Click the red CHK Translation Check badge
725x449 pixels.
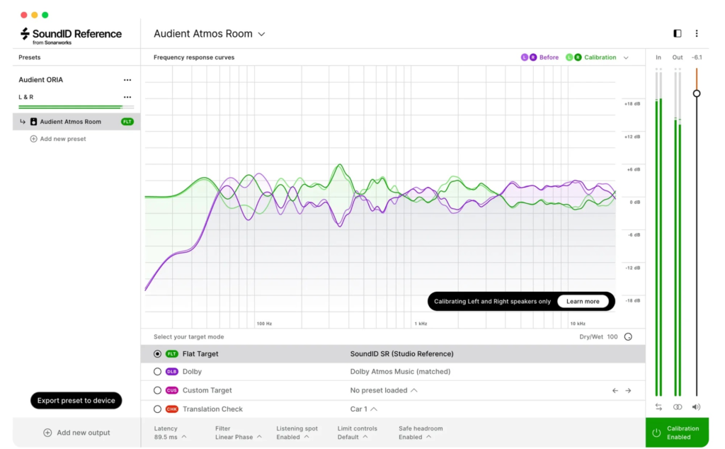pos(171,409)
